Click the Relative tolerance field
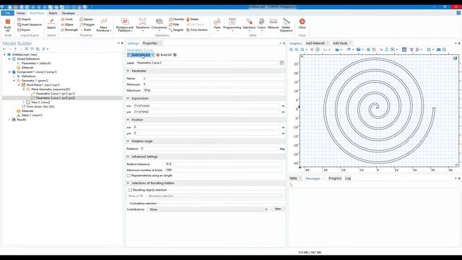Viewport: 462px width, 260px height. click(x=224, y=164)
